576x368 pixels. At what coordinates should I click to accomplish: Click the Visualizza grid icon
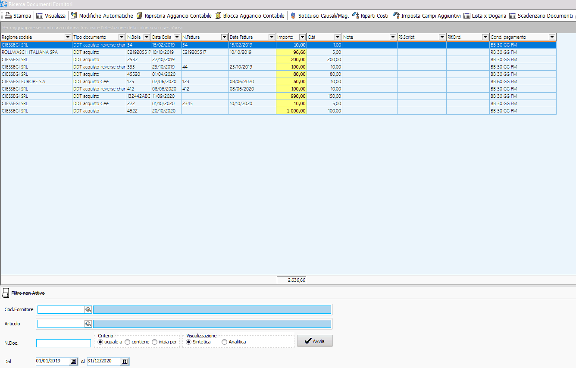point(40,16)
